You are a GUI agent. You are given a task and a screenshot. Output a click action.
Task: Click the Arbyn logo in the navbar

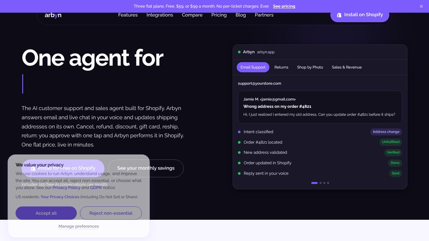pyautogui.click(x=53, y=15)
